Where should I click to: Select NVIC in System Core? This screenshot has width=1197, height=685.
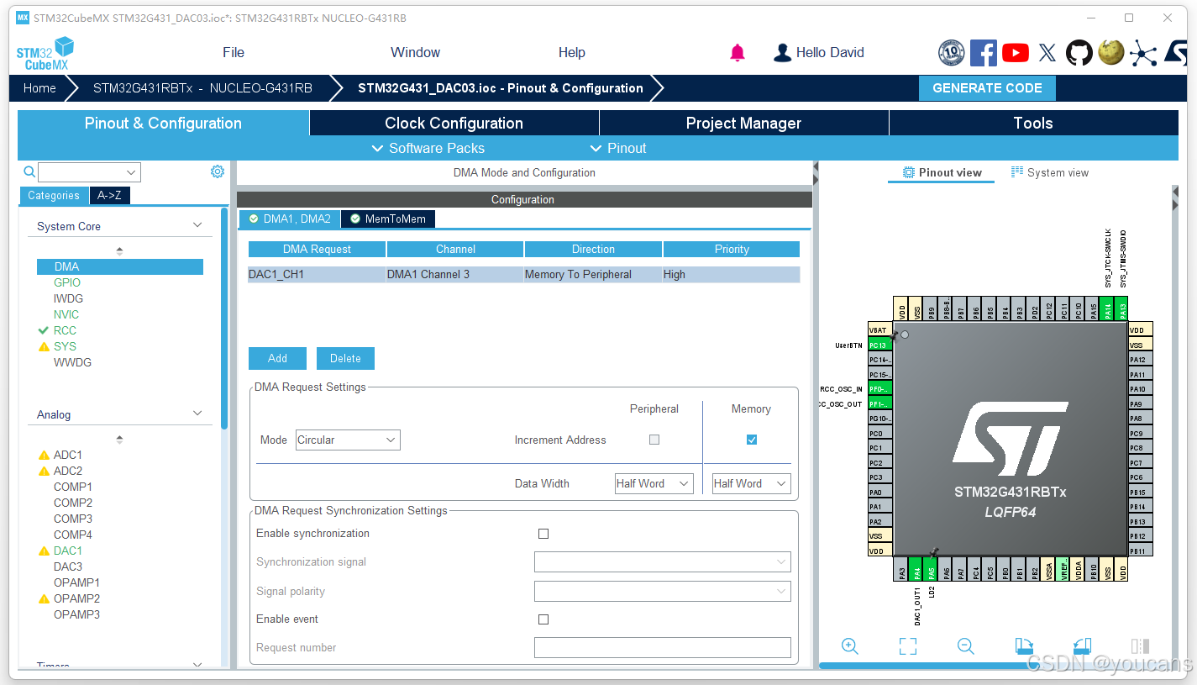pyautogui.click(x=66, y=314)
